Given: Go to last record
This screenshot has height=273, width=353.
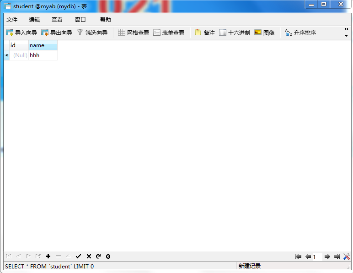Looking at the screenshot, I should 38,257.
